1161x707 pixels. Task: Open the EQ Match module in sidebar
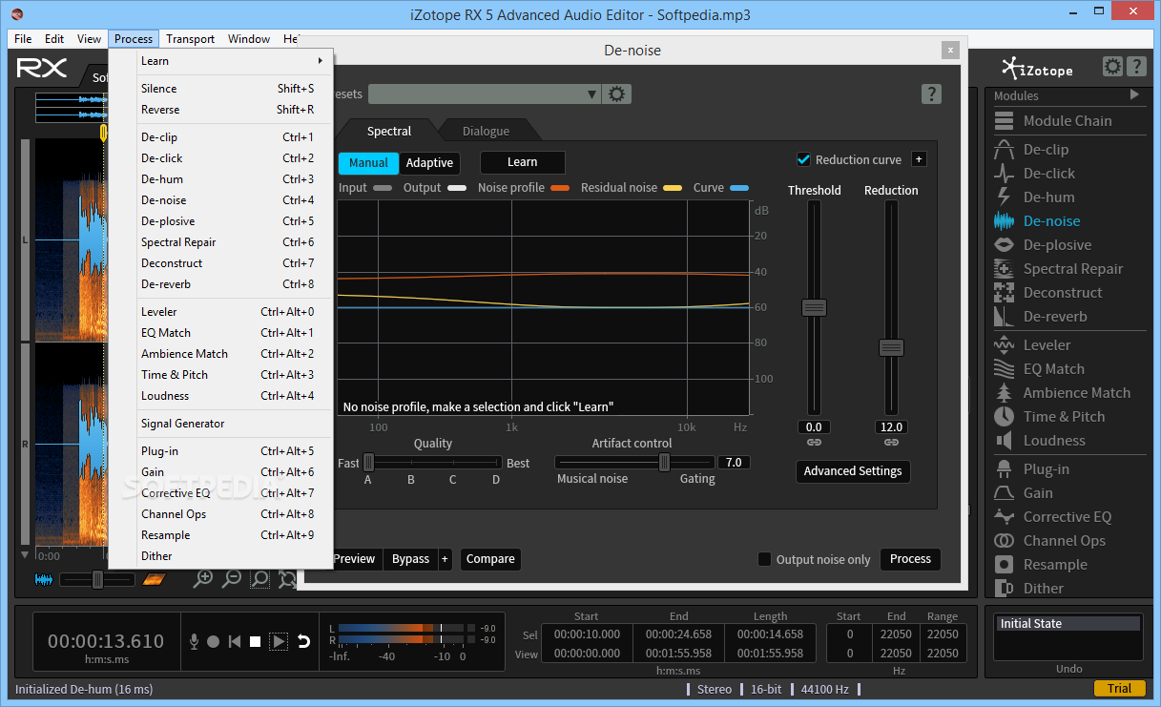pos(1039,369)
